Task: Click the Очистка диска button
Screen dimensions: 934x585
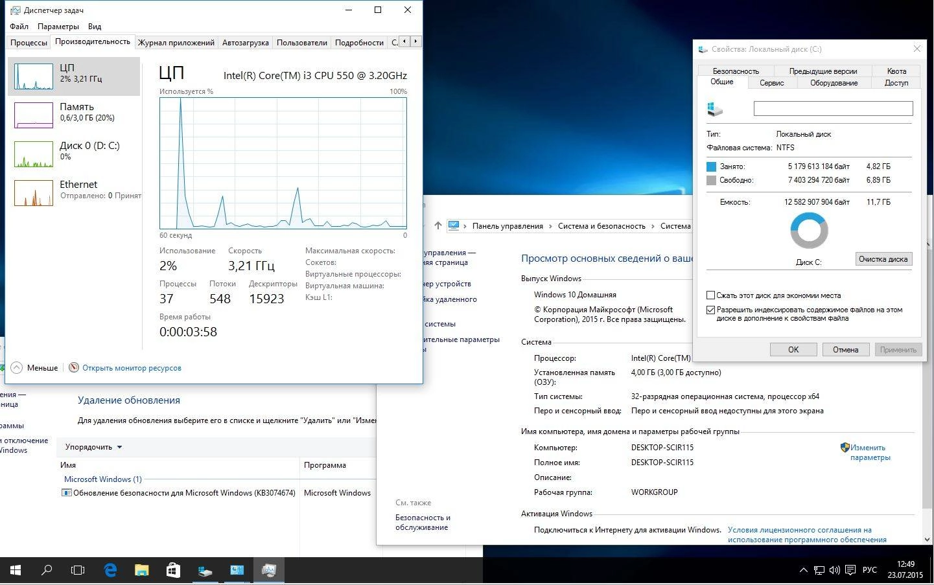Action: (x=883, y=259)
